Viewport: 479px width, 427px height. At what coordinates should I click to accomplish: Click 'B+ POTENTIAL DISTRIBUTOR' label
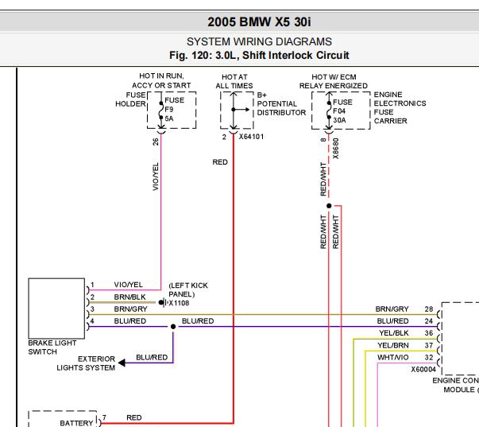click(281, 103)
